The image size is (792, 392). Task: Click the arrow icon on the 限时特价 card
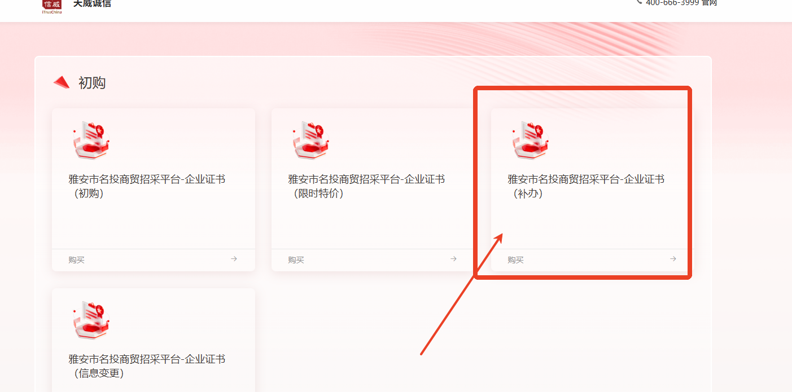(x=453, y=259)
